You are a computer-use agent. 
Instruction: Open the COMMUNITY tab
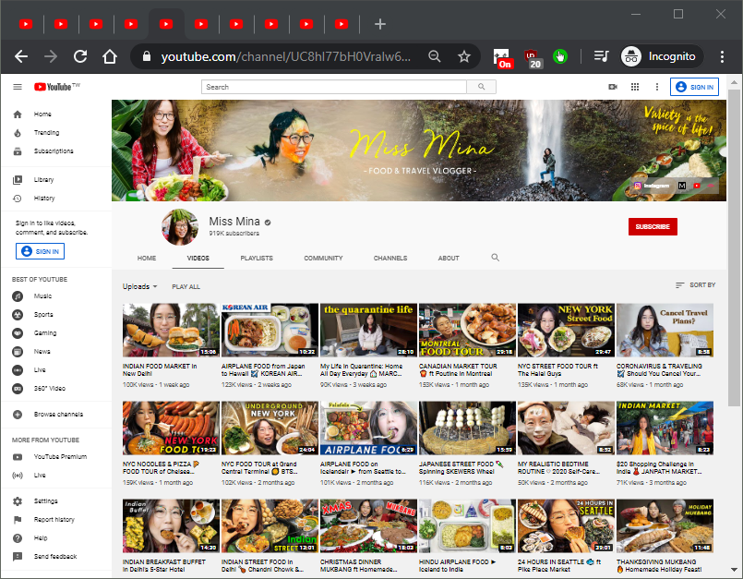pyautogui.click(x=323, y=259)
